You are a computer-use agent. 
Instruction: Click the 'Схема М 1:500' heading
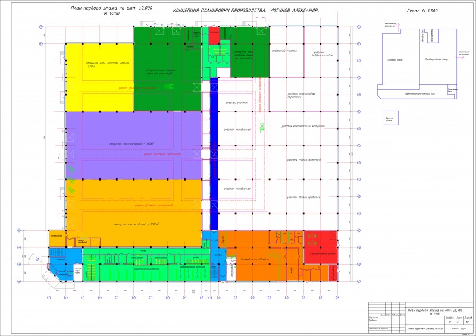(422, 11)
